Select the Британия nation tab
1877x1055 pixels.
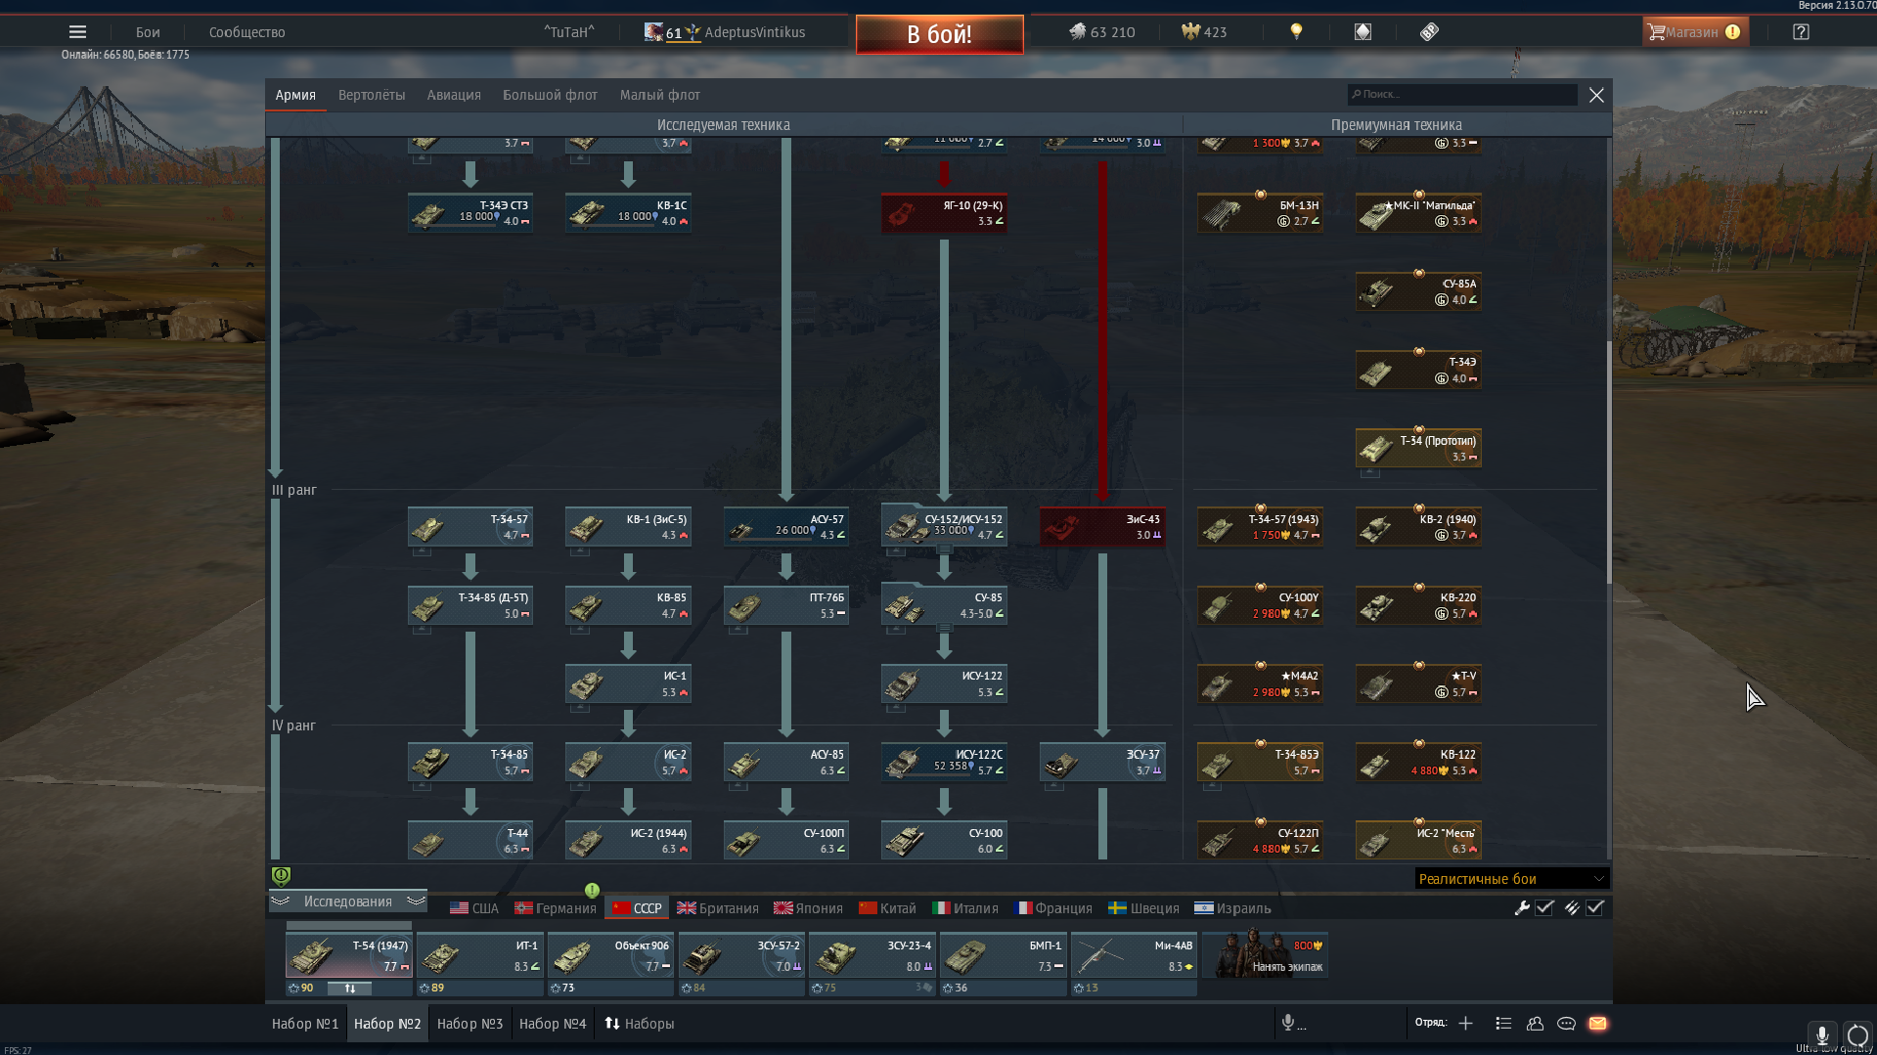718,907
